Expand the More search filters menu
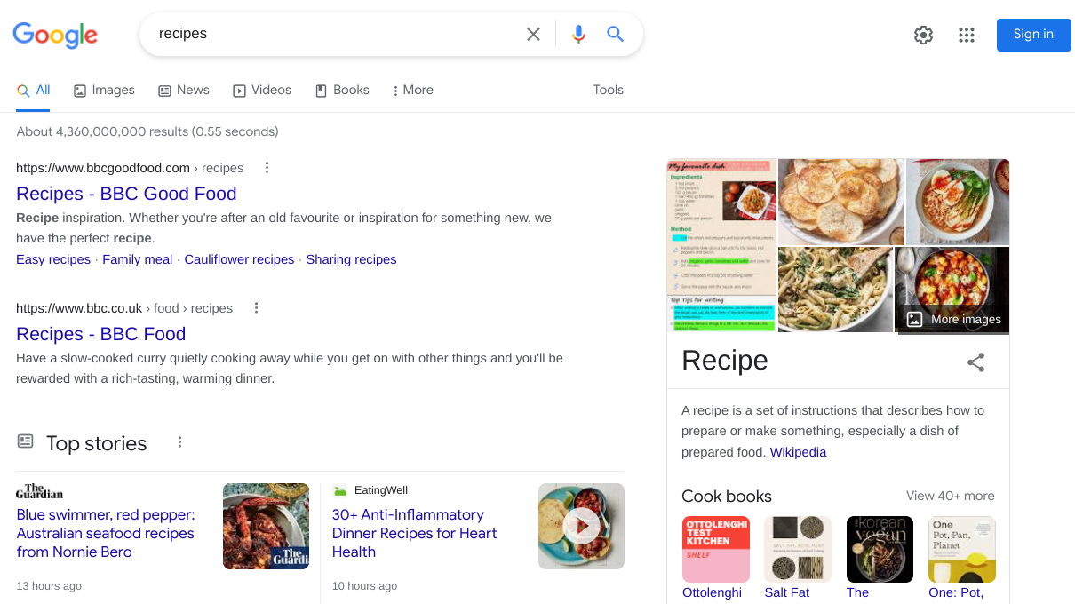The width and height of the screenshot is (1075, 604). click(x=412, y=90)
